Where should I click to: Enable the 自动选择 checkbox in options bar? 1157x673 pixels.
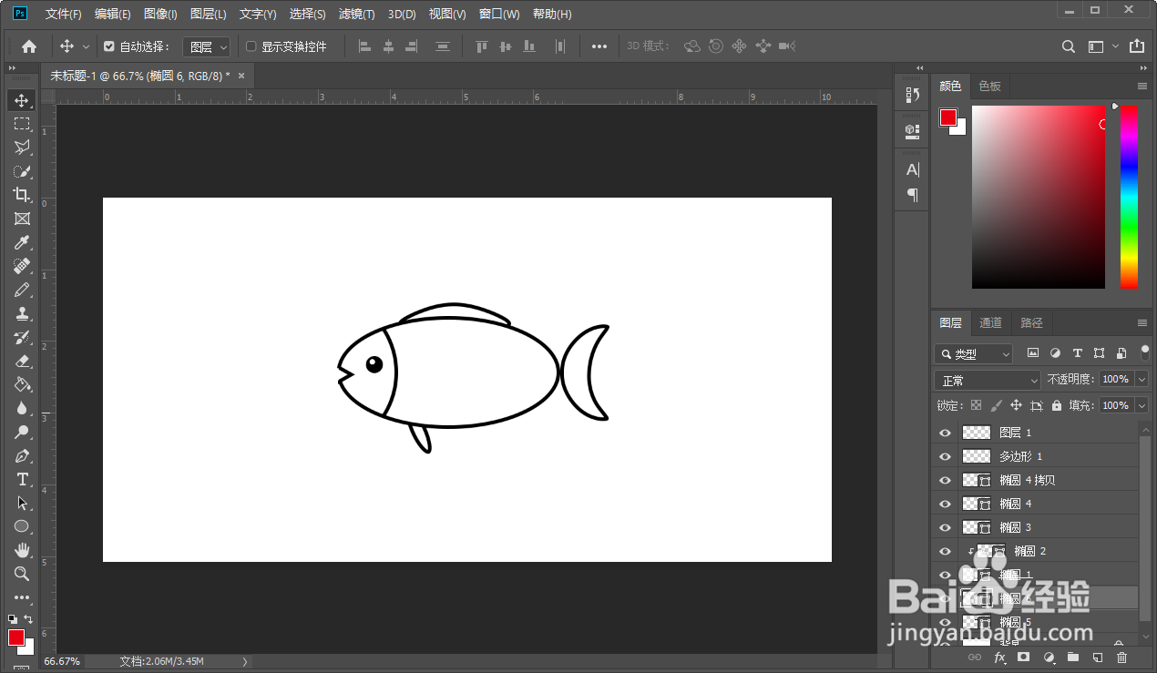pyautogui.click(x=110, y=46)
